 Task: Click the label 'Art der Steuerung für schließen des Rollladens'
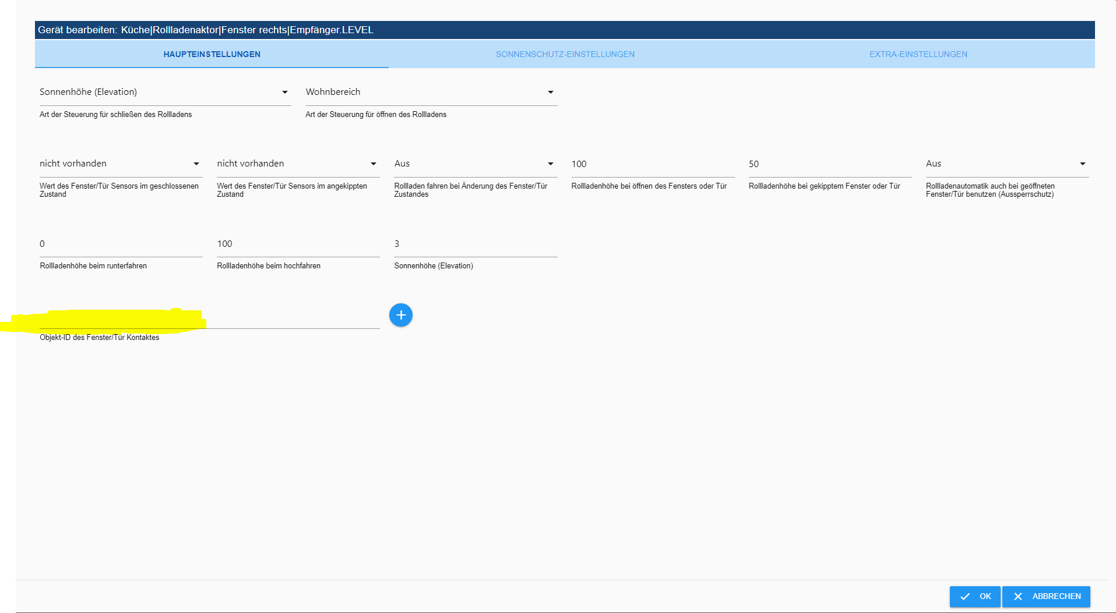point(115,115)
